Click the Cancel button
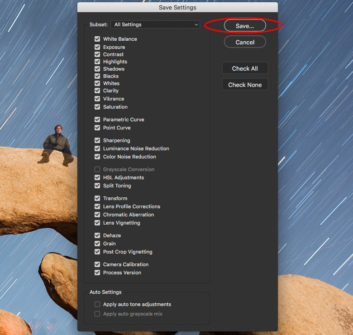Screen dimensions: 353x335 [245, 42]
